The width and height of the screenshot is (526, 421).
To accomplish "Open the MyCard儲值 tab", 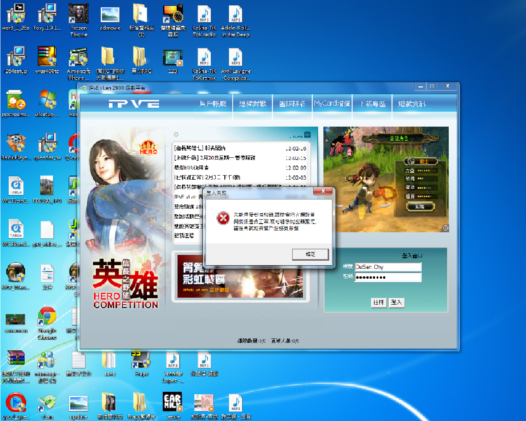I will (332, 104).
